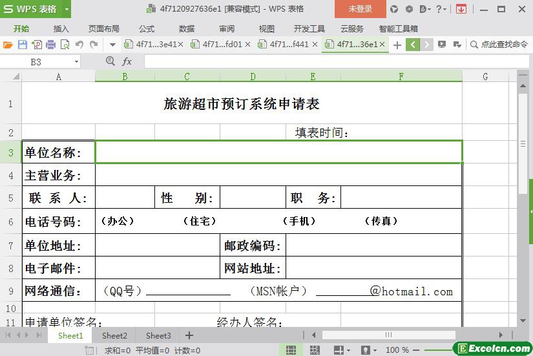Close the active 4f71...36e1 document tab
533x356 pixels.
pos(382,44)
